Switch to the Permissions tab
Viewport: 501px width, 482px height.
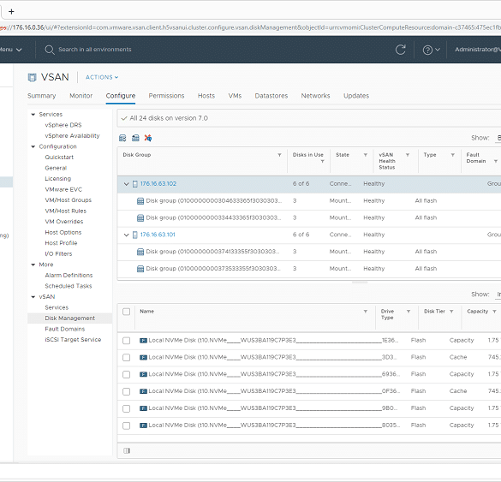click(166, 96)
